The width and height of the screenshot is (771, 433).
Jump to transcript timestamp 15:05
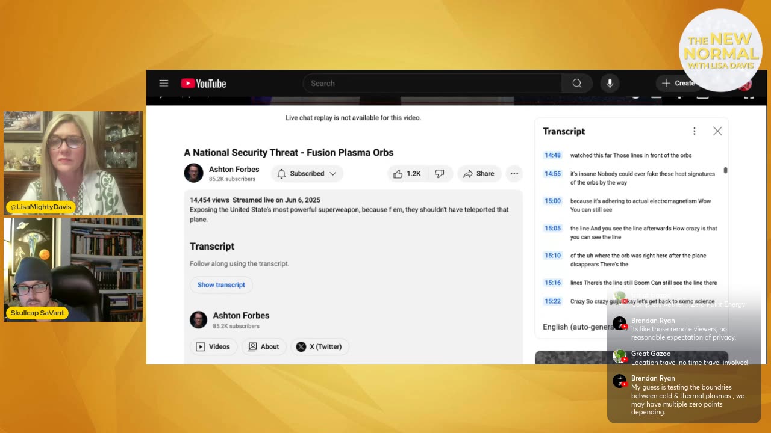click(x=552, y=229)
